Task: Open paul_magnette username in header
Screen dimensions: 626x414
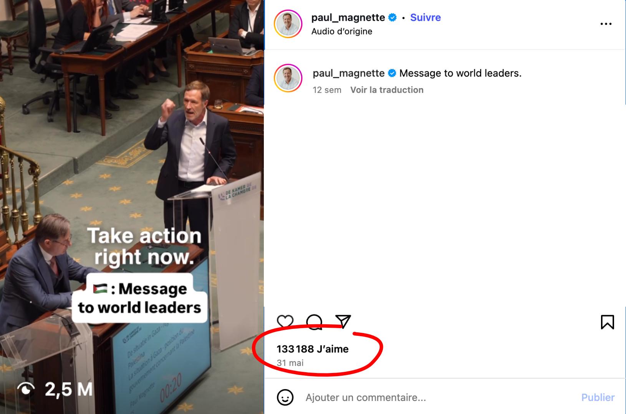Action: coord(348,18)
